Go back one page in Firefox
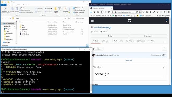The width and height of the screenshot is (172, 97). (x=102, y=12)
